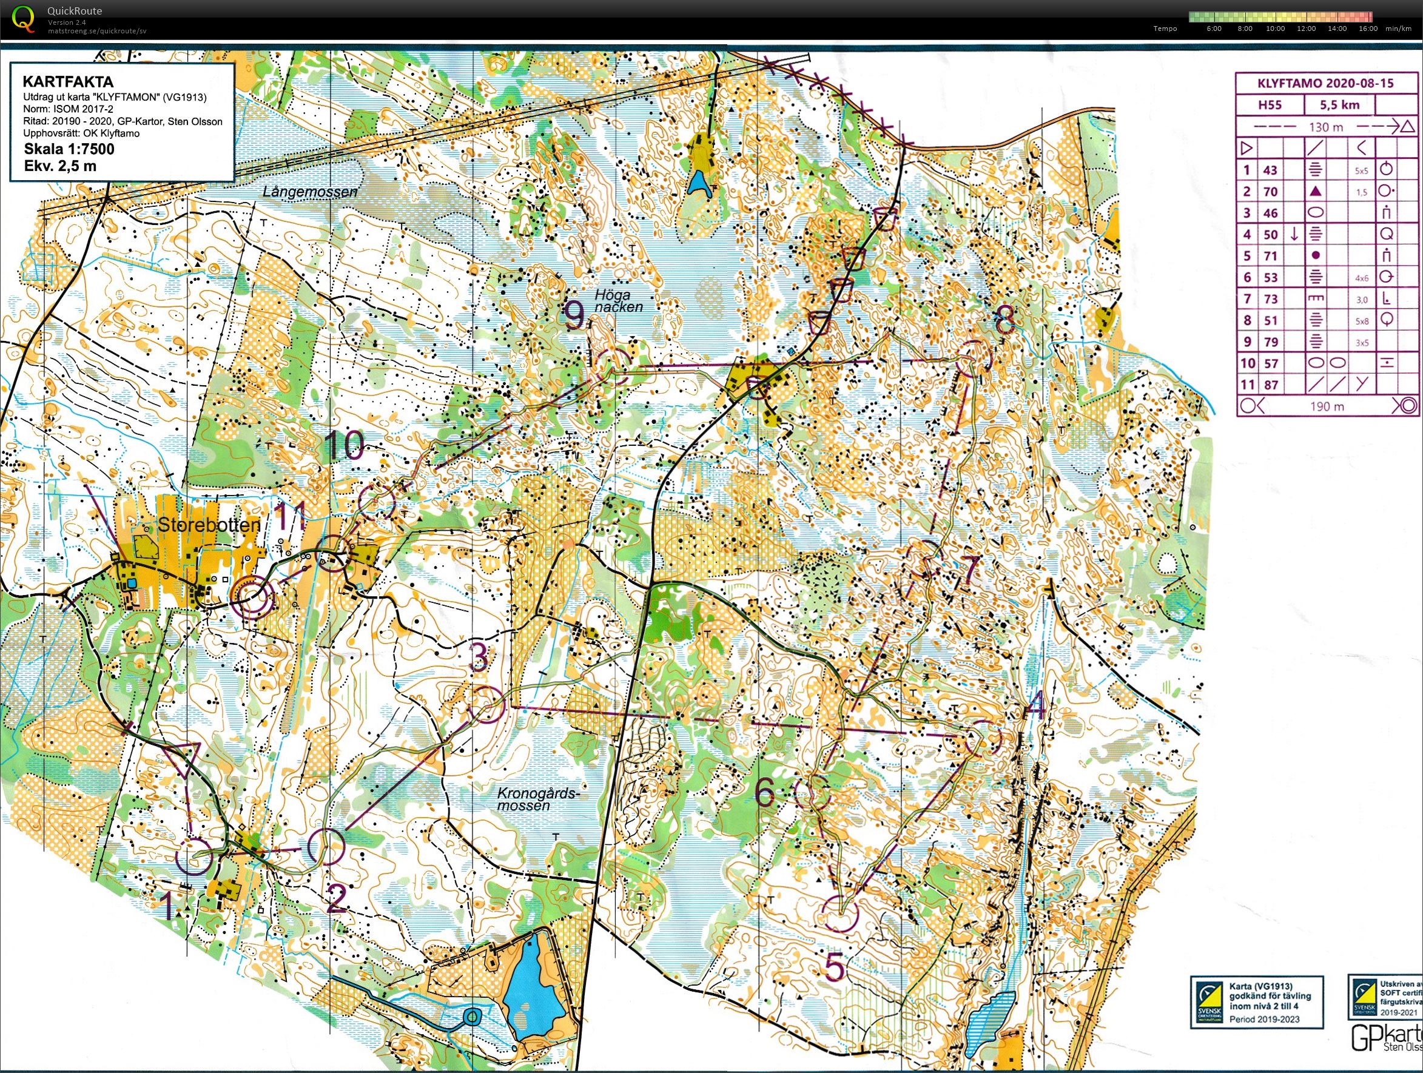The height and width of the screenshot is (1073, 1423).
Task: Click the filled dot symbol in row 5
Action: click(1316, 255)
